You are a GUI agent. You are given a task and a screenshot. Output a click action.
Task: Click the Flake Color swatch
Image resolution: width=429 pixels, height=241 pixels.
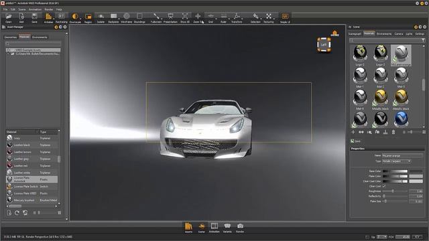coord(416,176)
